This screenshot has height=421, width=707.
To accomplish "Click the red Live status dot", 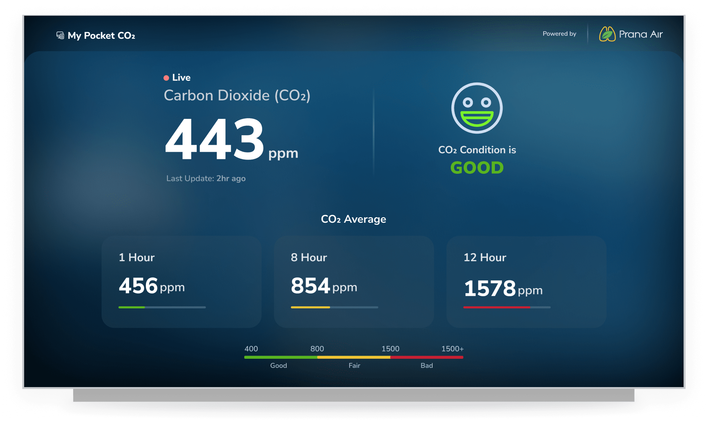I will 166,78.
